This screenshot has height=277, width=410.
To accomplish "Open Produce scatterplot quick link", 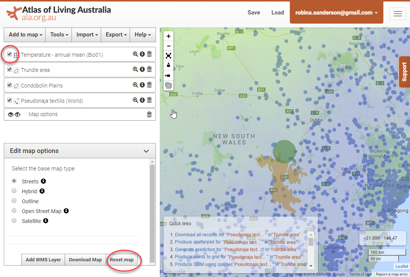I will pyautogui.click(x=235, y=242).
